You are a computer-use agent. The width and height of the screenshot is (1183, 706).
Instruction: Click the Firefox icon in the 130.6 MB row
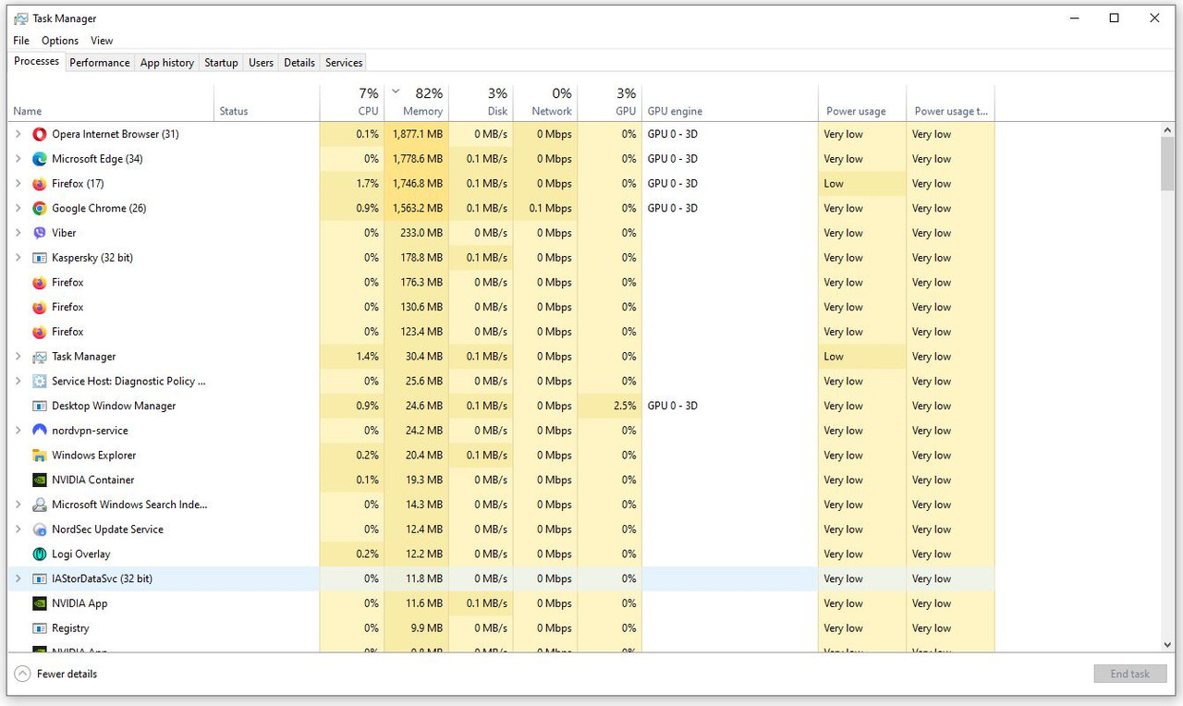click(x=40, y=307)
